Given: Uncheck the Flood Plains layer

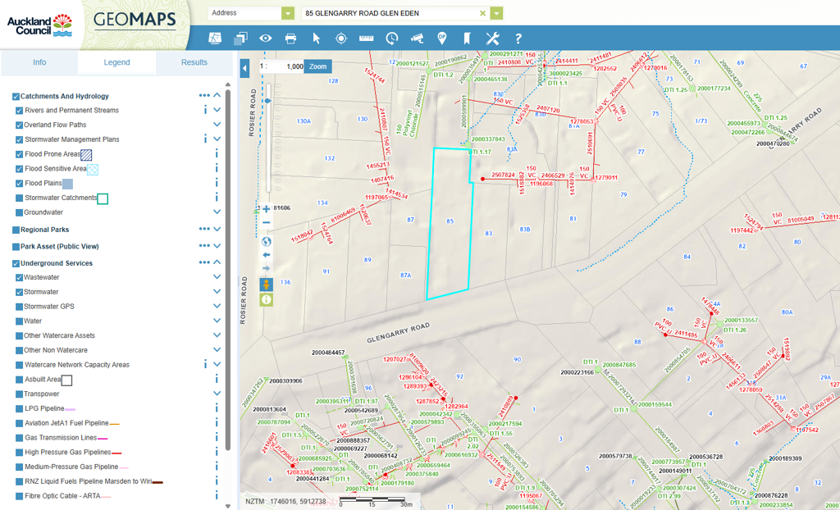Looking at the screenshot, I should pos(20,184).
